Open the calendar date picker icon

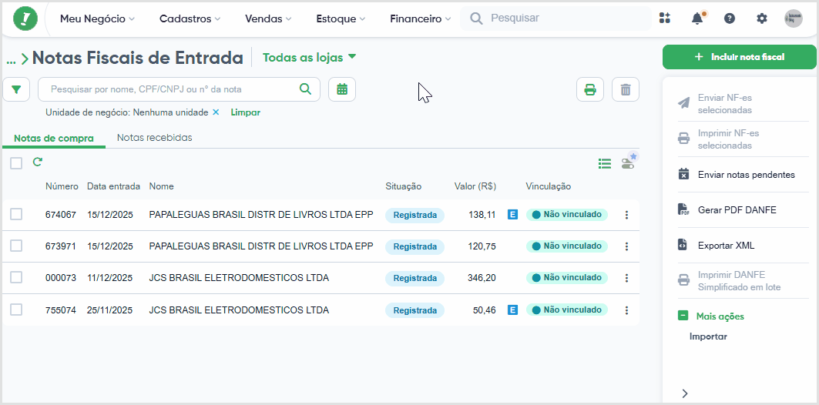pyautogui.click(x=342, y=89)
